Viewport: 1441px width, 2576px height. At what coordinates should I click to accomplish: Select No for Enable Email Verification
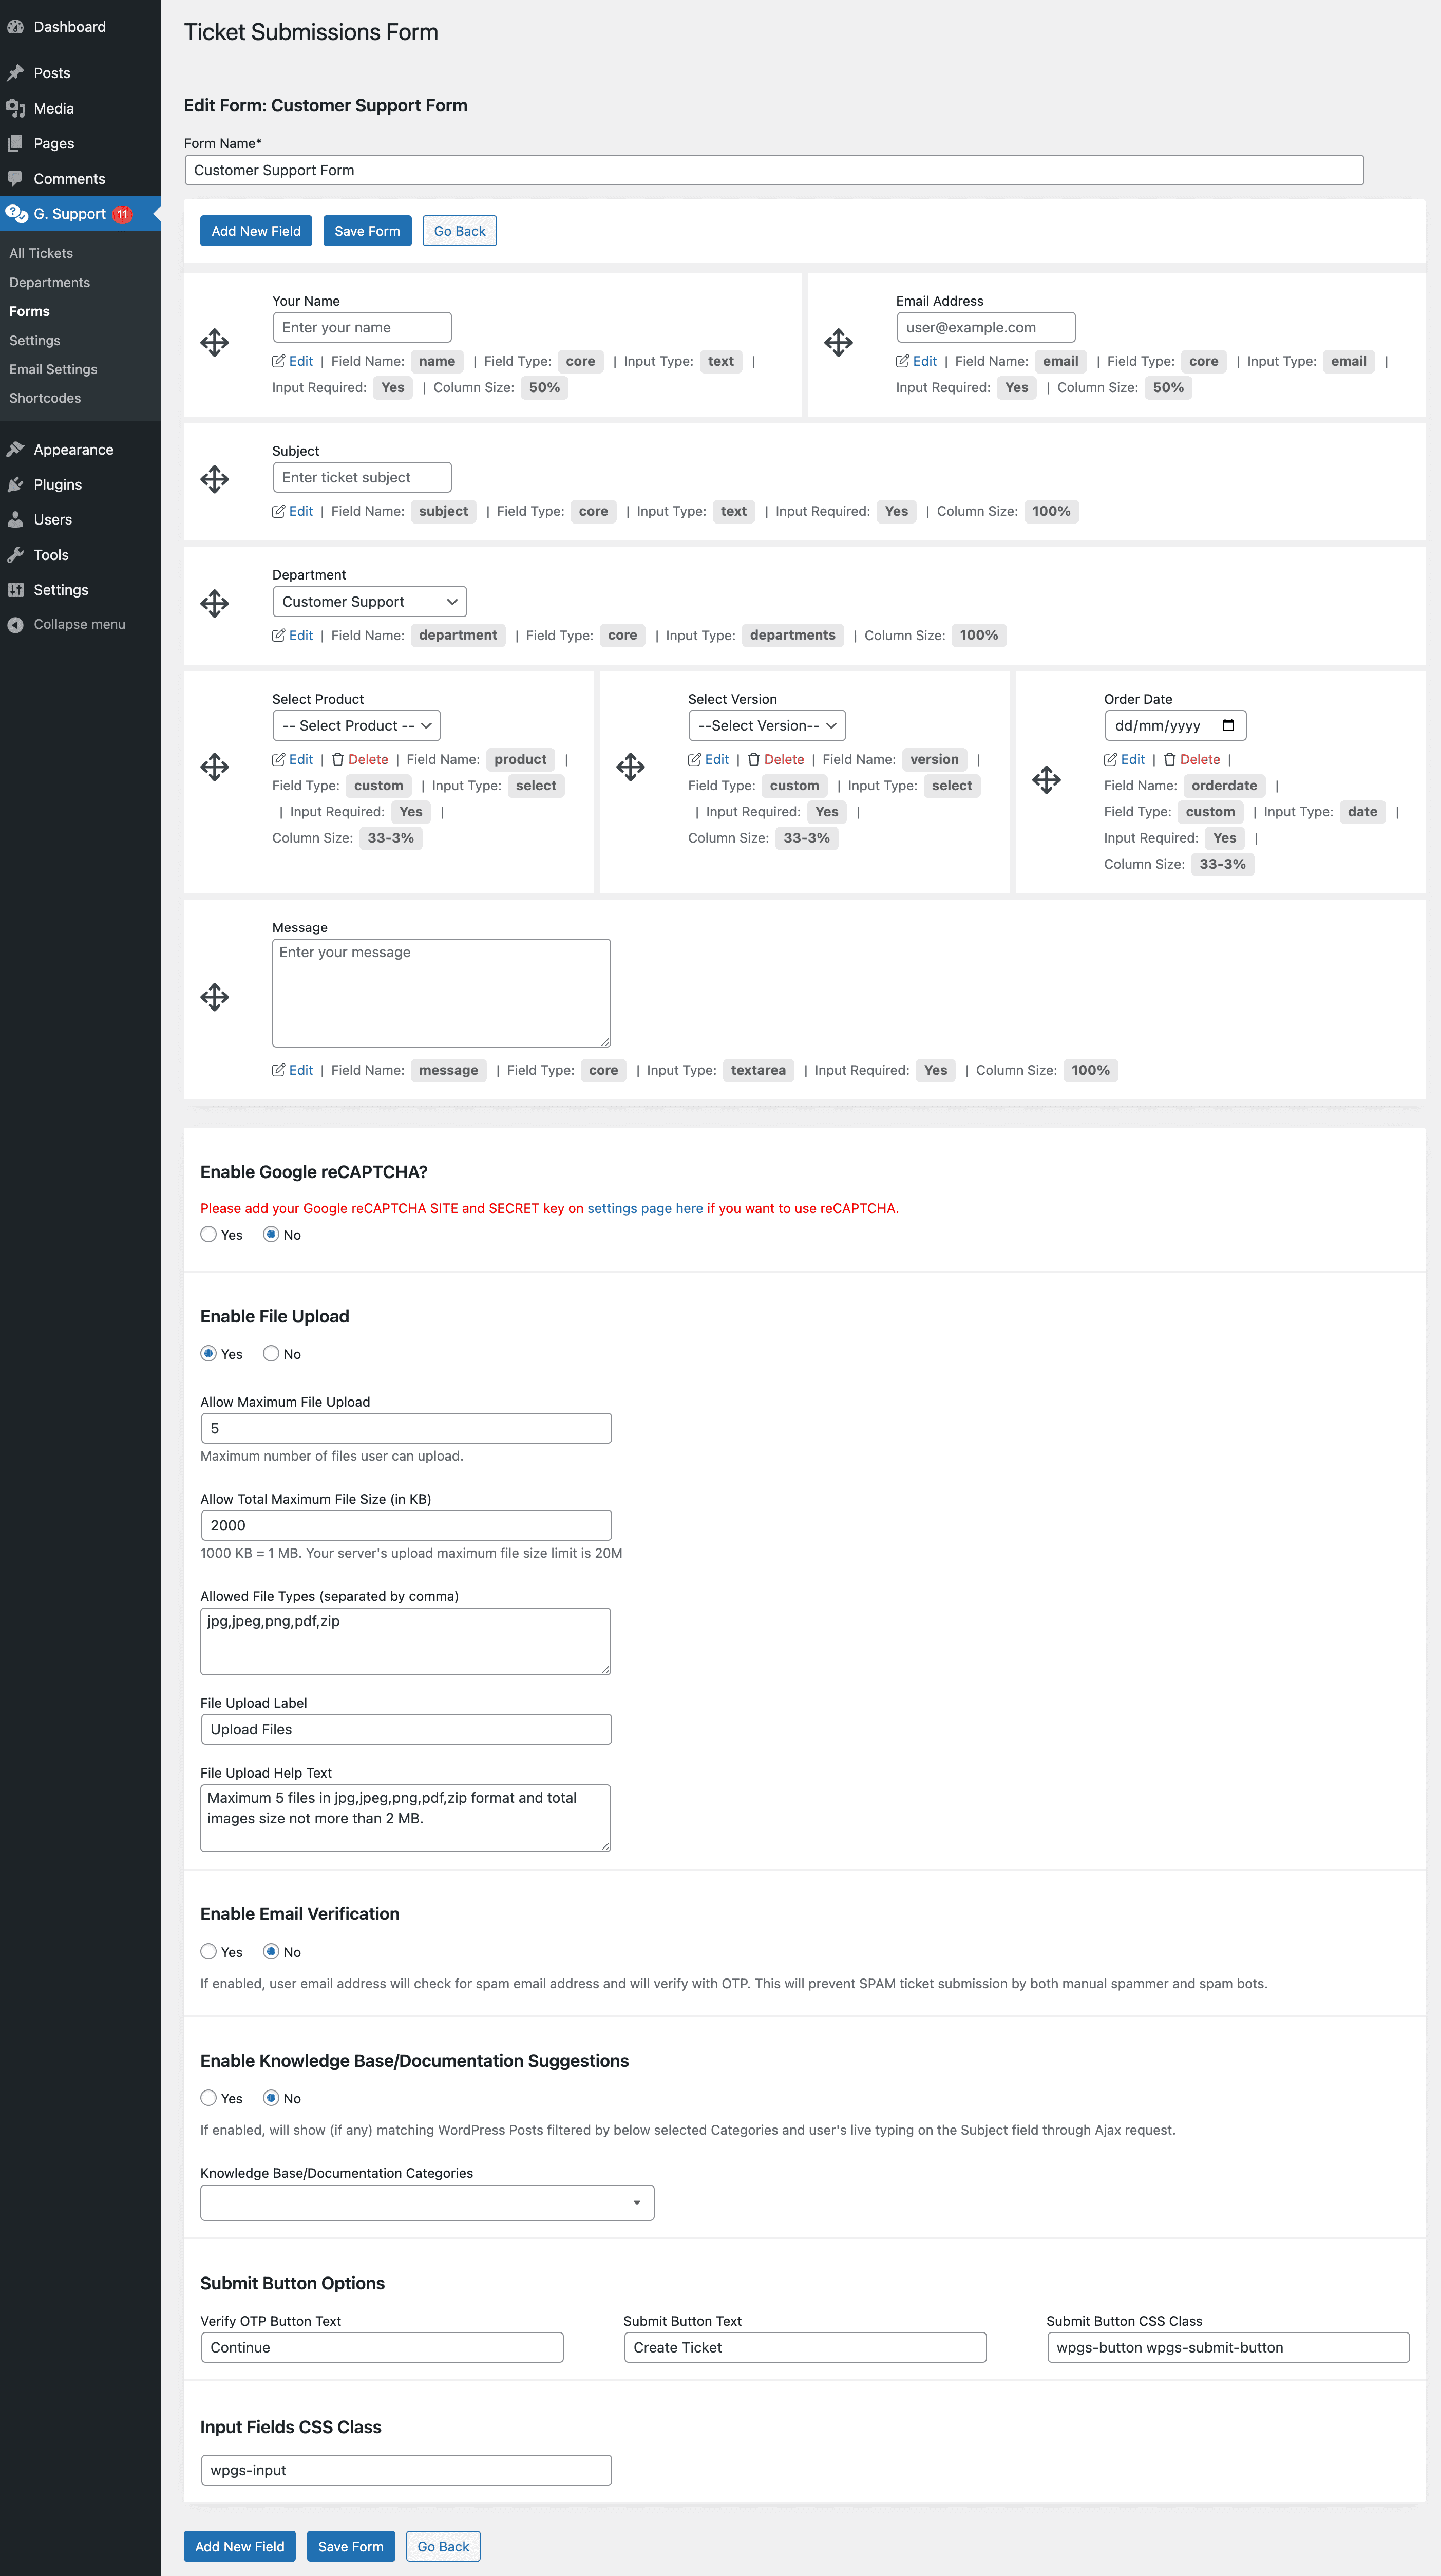click(x=271, y=1951)
